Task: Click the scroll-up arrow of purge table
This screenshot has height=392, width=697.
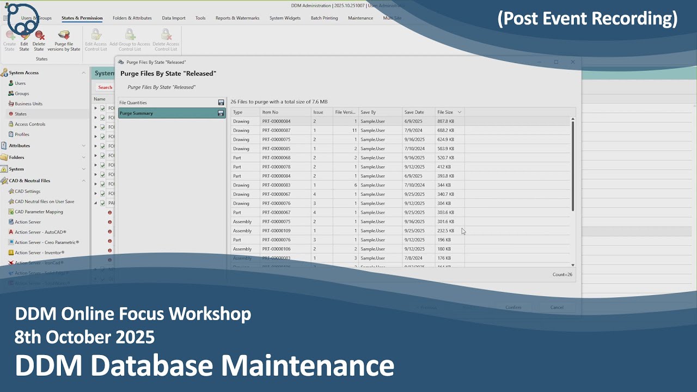Action: click(x=572, y=119)
